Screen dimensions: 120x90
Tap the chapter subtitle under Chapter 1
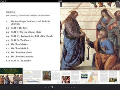coord(28,15)
